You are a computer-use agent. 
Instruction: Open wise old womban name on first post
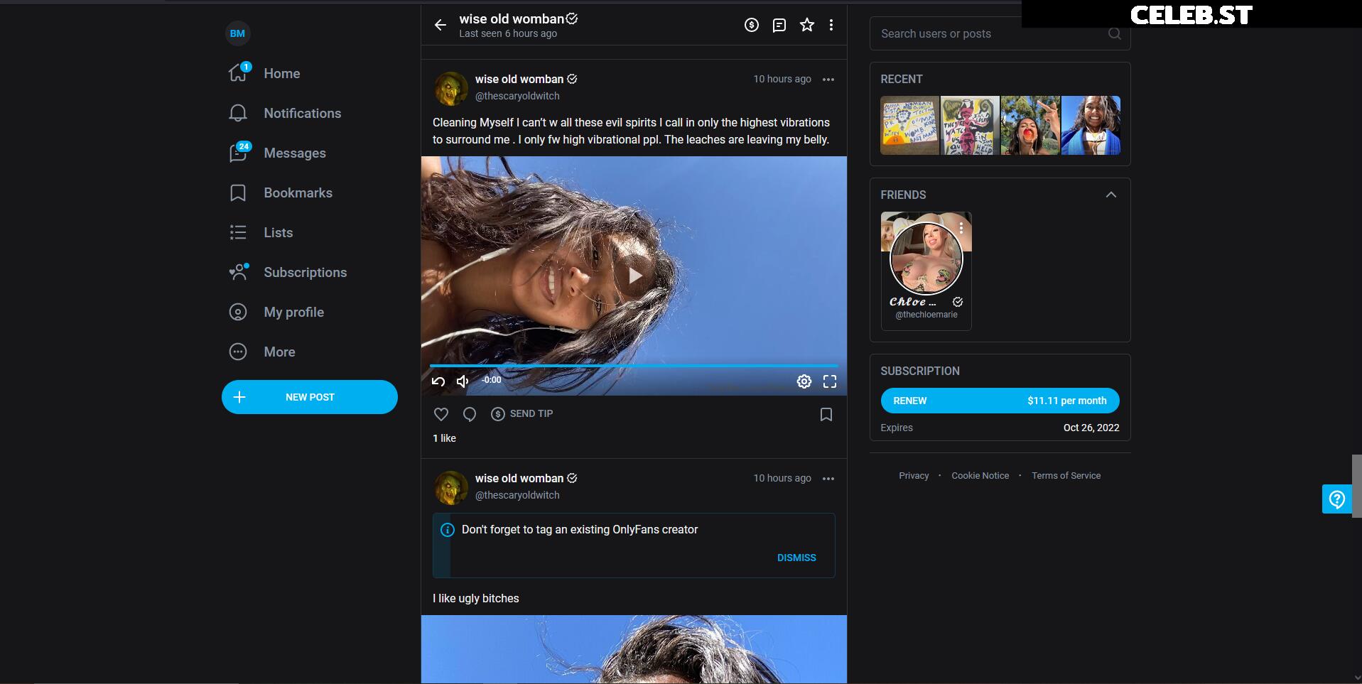coord(519,79)
